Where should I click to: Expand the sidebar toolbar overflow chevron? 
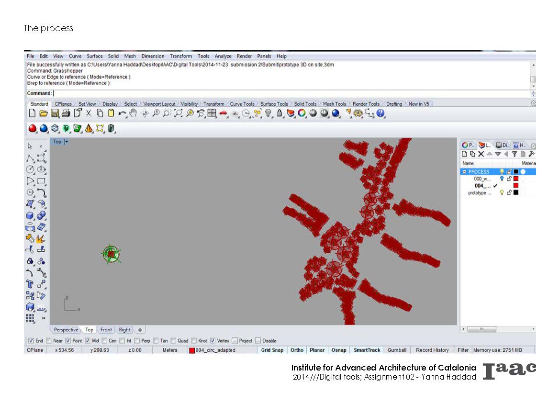[44, 318]
